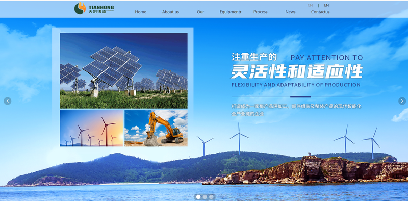The height and width of the screenshot is (201, 408).
Task: Open the Equipmentr navigation item
Action: coord(231,12)
